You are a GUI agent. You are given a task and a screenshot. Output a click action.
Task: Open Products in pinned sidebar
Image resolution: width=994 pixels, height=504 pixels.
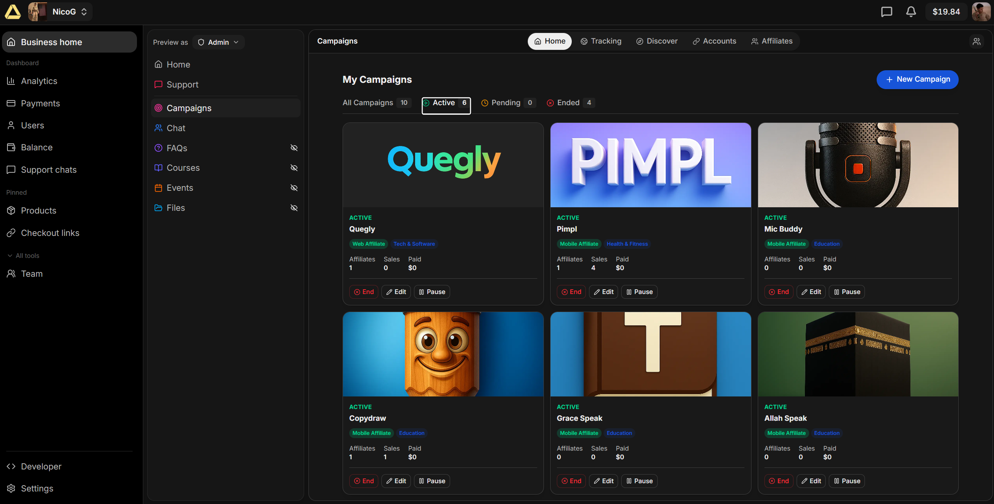pyautogui.click(x=38, y=210)
